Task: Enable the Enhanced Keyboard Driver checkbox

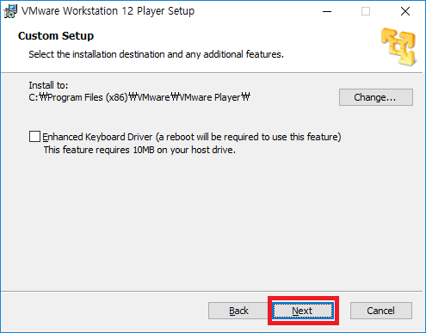Action: 34,137
